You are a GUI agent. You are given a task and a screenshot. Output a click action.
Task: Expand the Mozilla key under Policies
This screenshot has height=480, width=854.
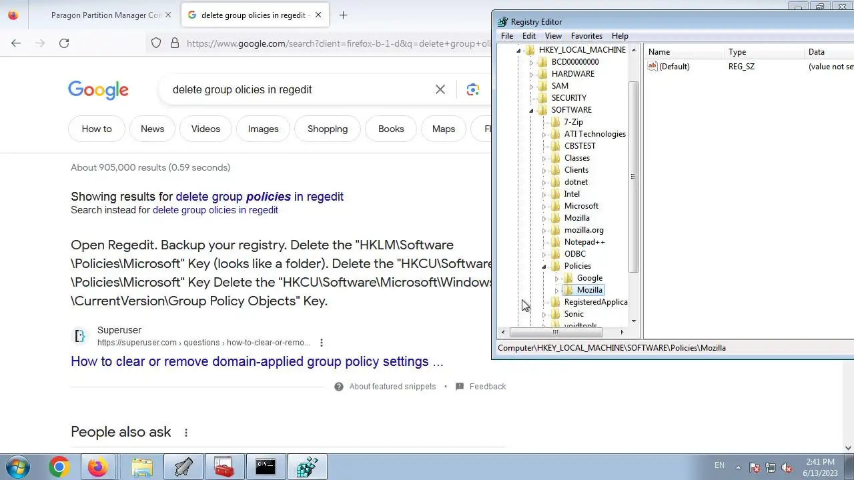click(x=556, y=290)
